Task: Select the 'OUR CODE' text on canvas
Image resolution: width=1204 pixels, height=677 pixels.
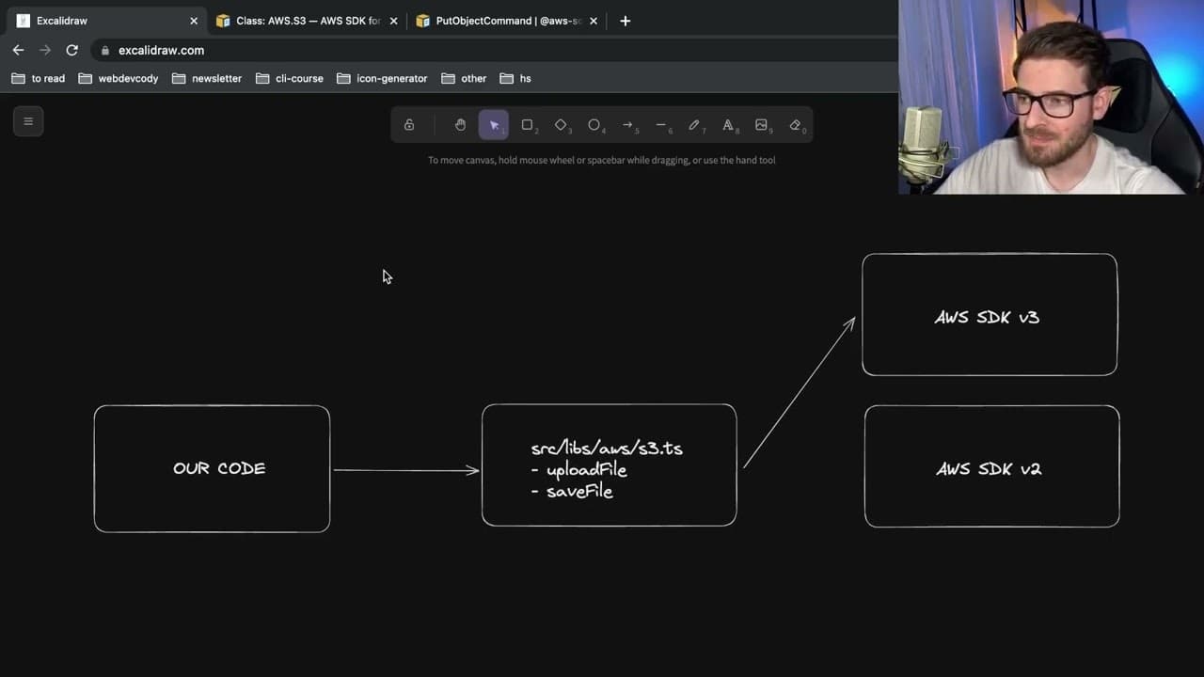Action: point(219,468)
